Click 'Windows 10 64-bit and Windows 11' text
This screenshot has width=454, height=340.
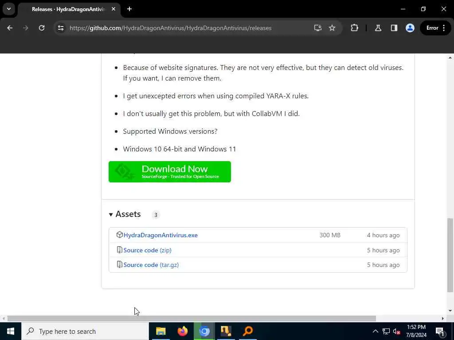(x=179, y=149)
